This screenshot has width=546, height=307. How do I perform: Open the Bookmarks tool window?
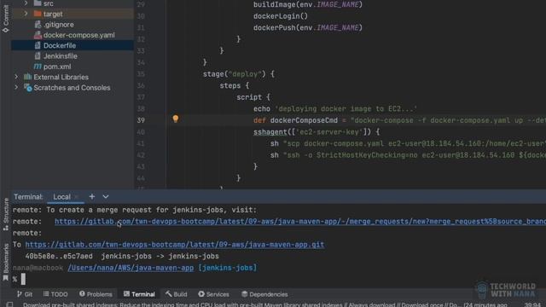point(6,262)
